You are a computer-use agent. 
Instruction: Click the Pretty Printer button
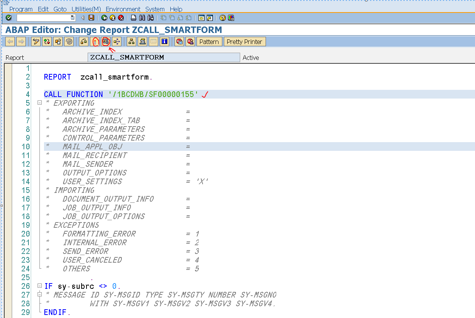pyautogui.click(x=244, y=42)
